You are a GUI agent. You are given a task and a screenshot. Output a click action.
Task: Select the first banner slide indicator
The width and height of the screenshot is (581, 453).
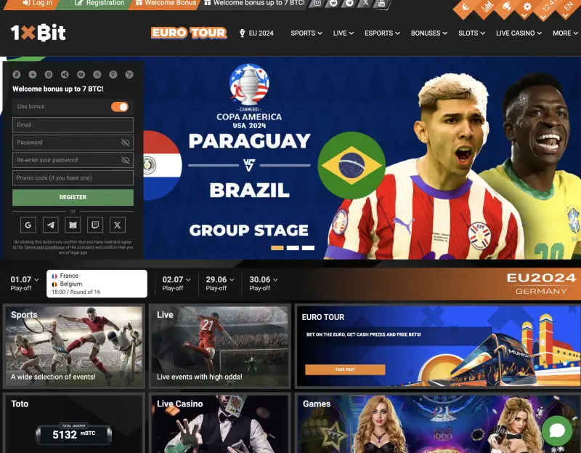(x=277, y=248)
